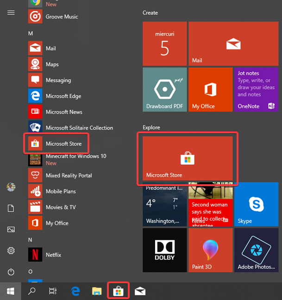
Task: Open the Paint 3D tile
Action: tap(210, 250)
